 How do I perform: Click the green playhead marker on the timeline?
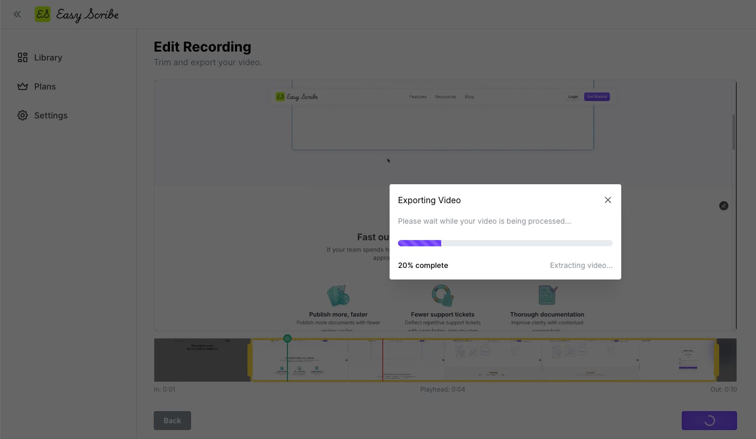tap(287, 338)
